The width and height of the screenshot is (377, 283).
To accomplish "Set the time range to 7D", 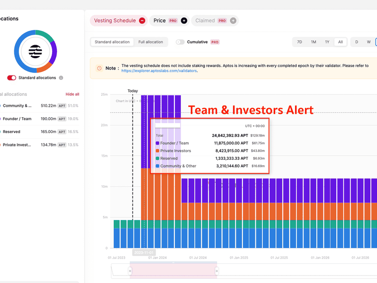I will point(300,42).
